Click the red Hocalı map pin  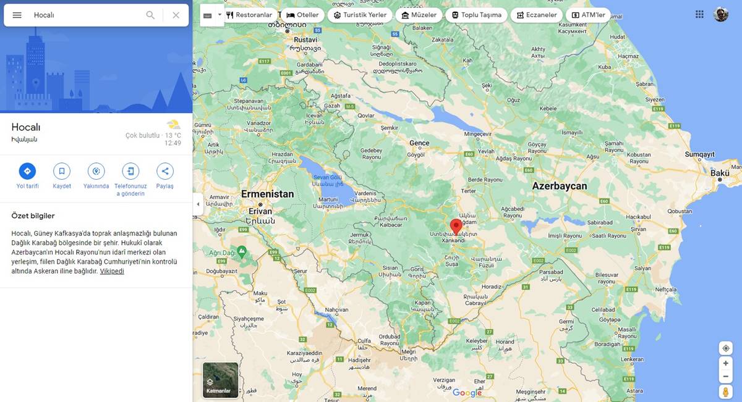[x=456, y=226]
